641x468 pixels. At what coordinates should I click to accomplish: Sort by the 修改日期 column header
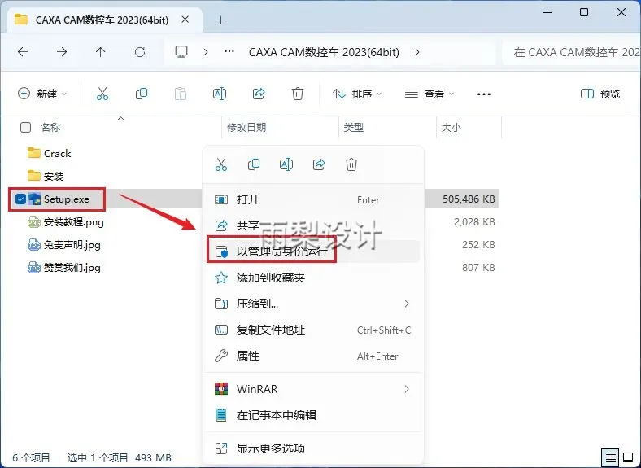(246, 128)
